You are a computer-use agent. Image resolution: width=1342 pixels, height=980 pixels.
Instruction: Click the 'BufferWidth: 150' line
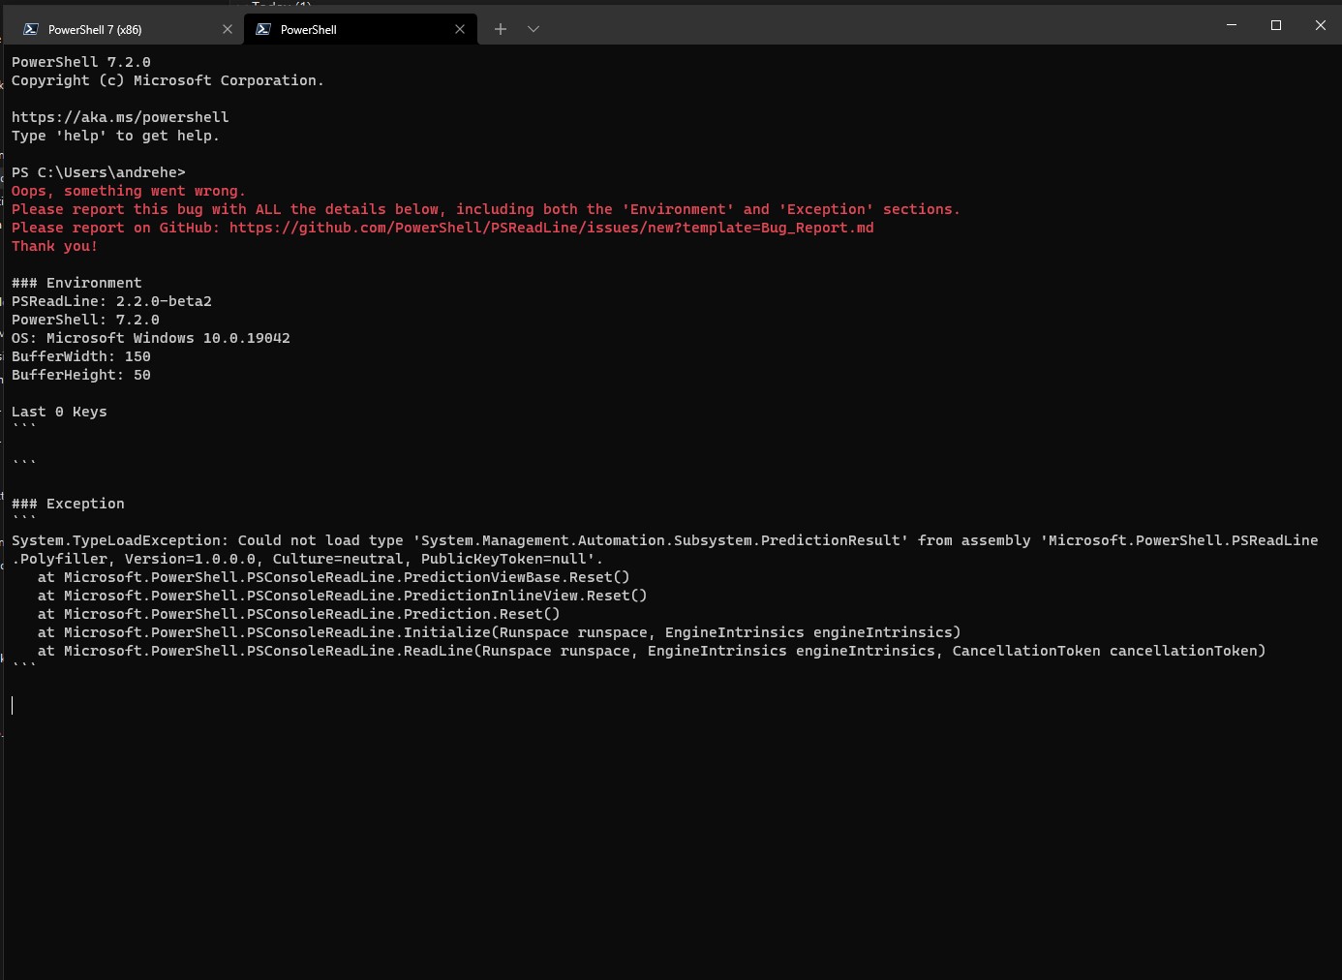81,356
